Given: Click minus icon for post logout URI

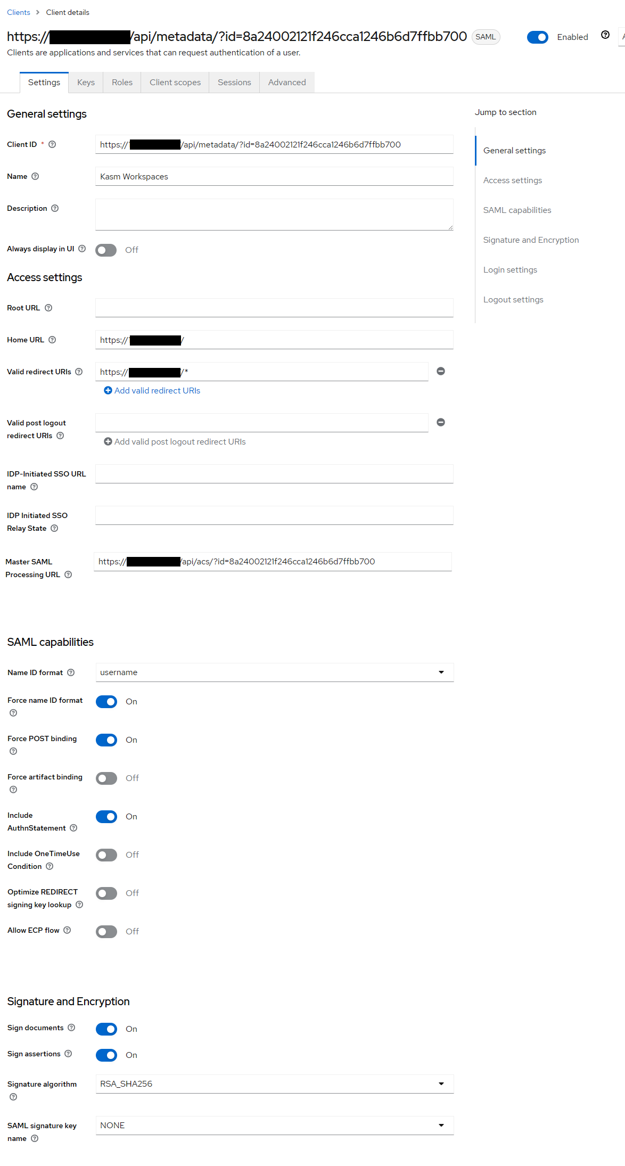Looking at the screenshot, I should click(441, 422).
